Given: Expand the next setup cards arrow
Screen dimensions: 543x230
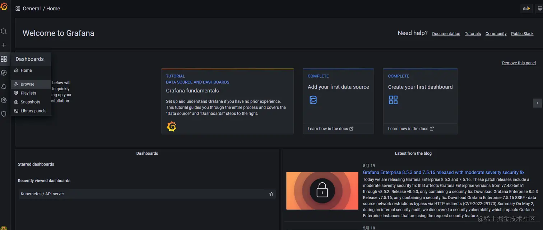Looking at the screenshot, I should tap(537, 103).
